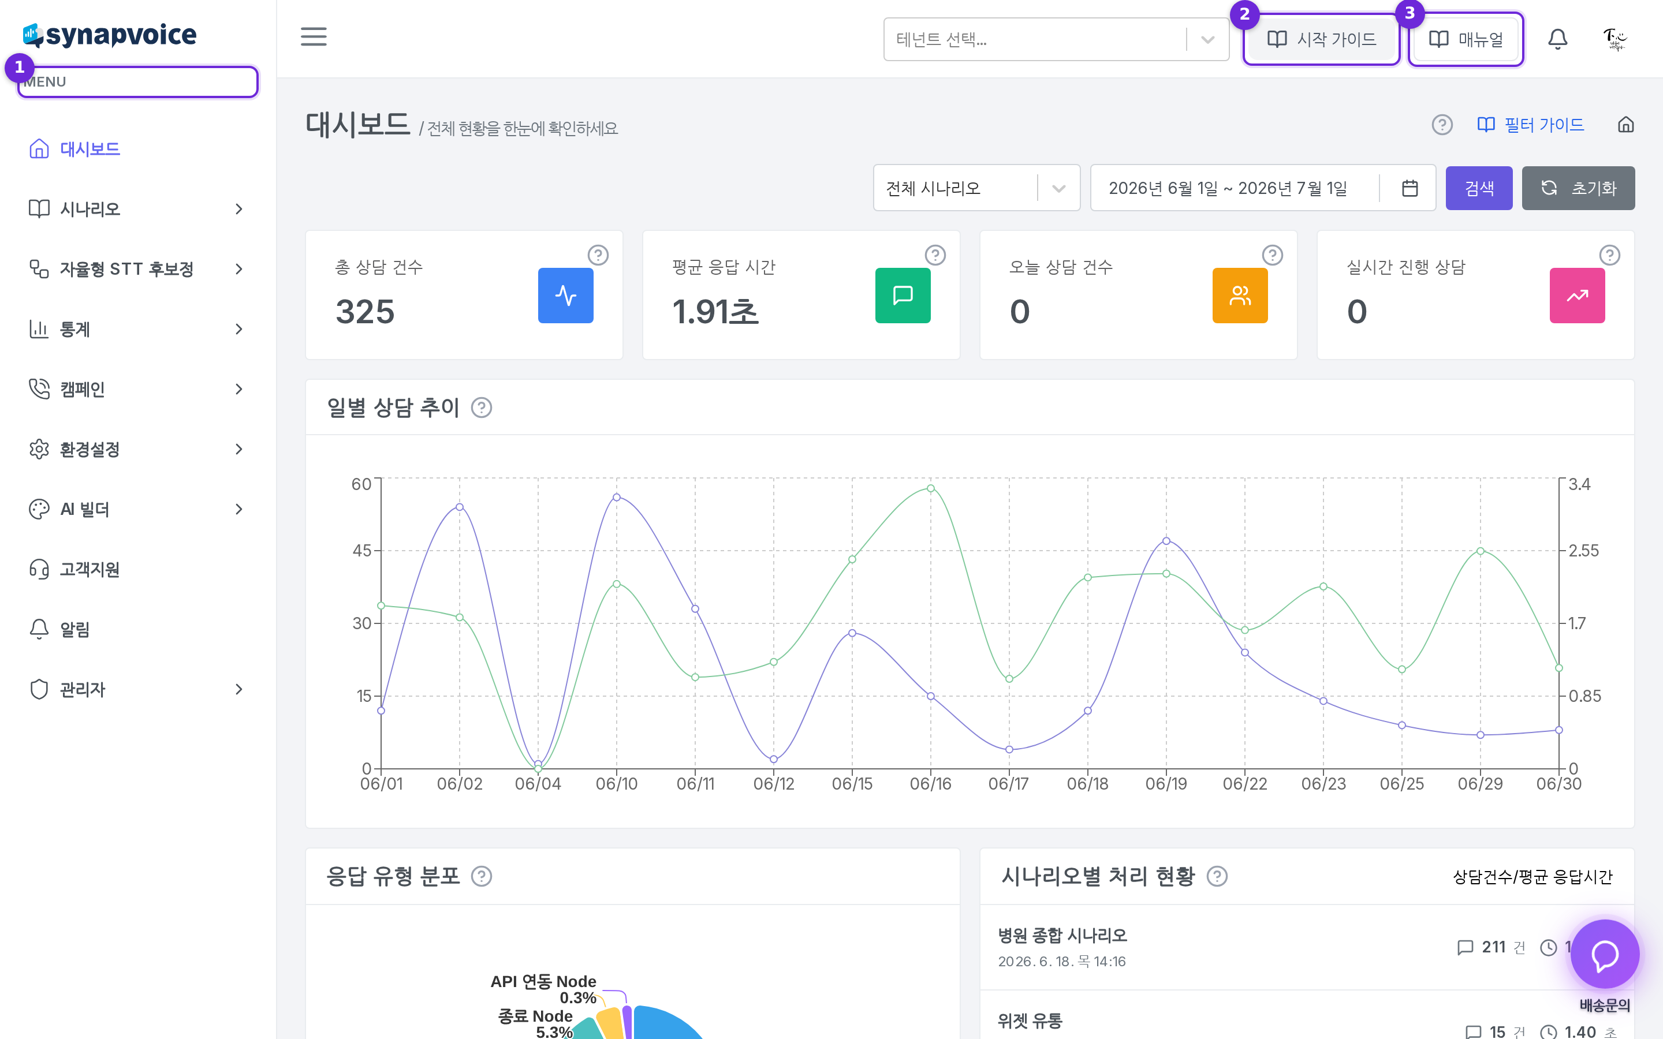The width and height of the screenshot is (1663, 1039).
Task: Open 고객지원 menu item
Action: click(x=137, y=569)
